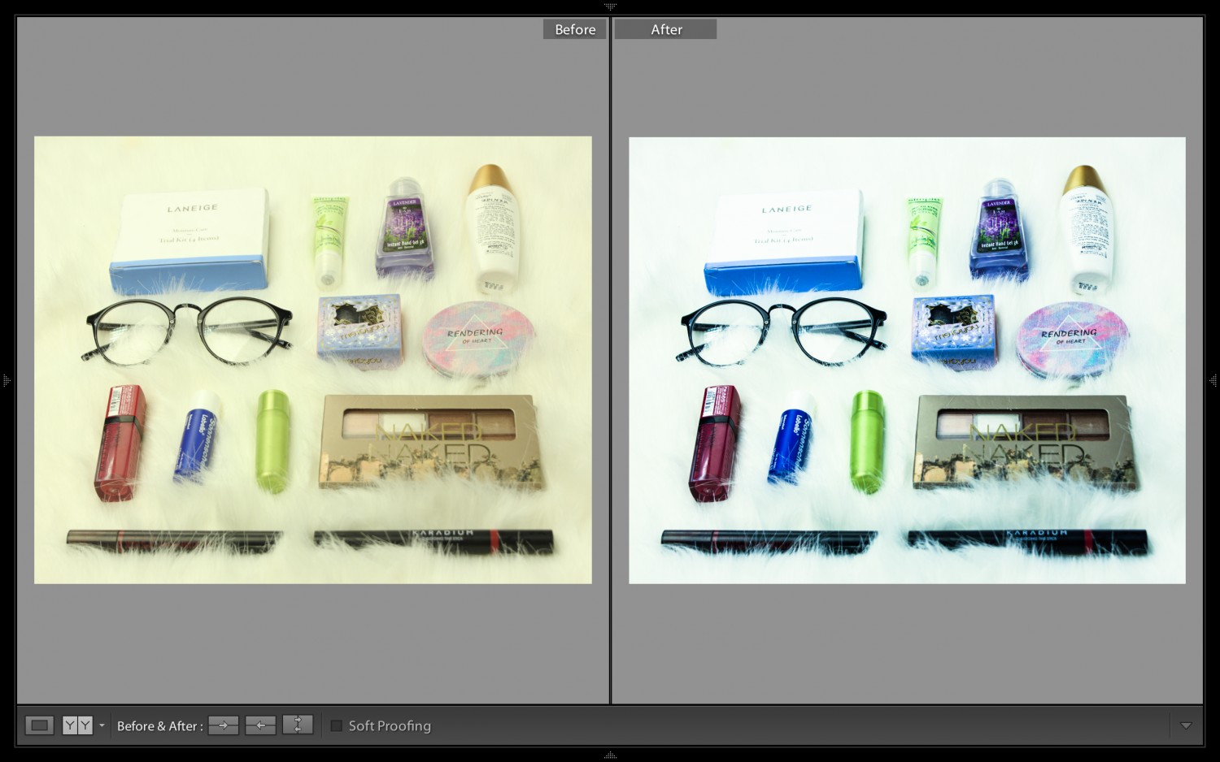Open Before & After view options dropdown arrow
Image resolution: width=1220 pixels, height=762 pixels.
coord(102,725)
